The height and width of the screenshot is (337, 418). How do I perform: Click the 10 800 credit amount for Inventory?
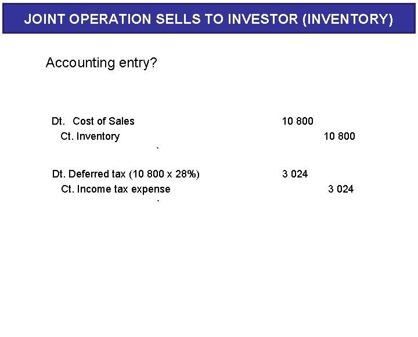tap(339, 136)
